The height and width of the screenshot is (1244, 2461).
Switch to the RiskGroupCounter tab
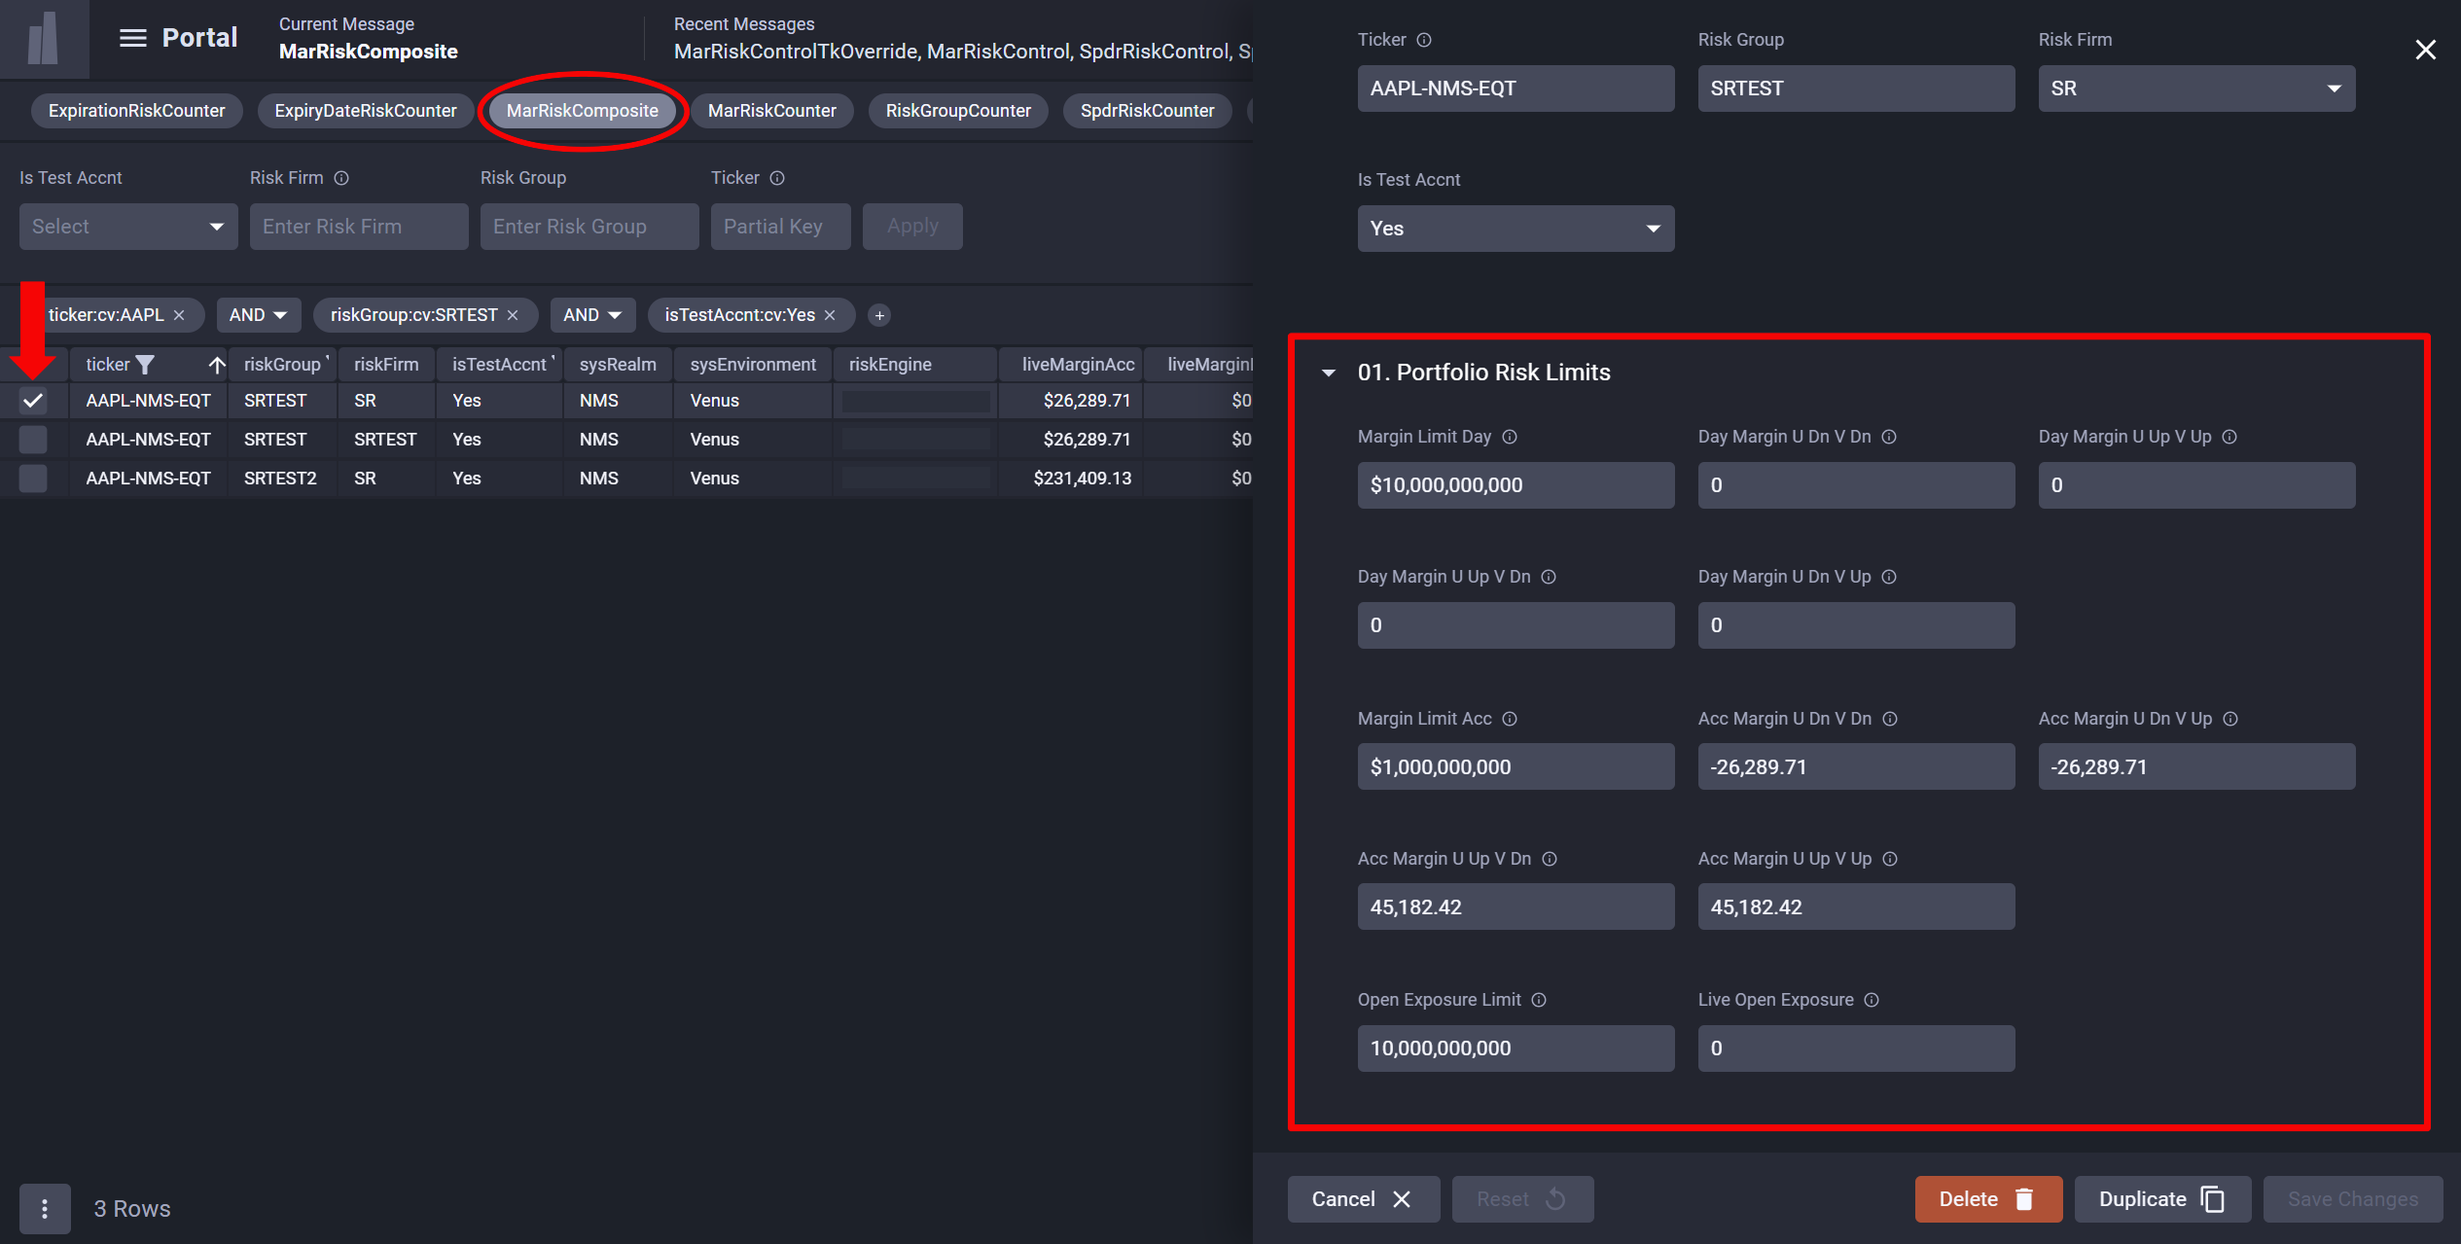[957, 111]
